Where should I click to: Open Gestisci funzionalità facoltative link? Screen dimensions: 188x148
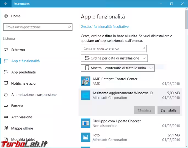pos(104,27)
